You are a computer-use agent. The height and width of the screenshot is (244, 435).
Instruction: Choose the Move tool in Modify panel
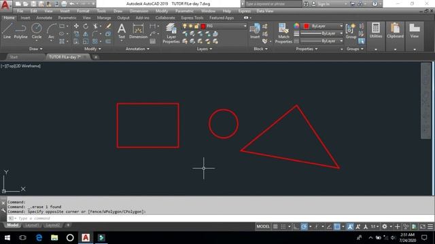[x=76, y=26]
